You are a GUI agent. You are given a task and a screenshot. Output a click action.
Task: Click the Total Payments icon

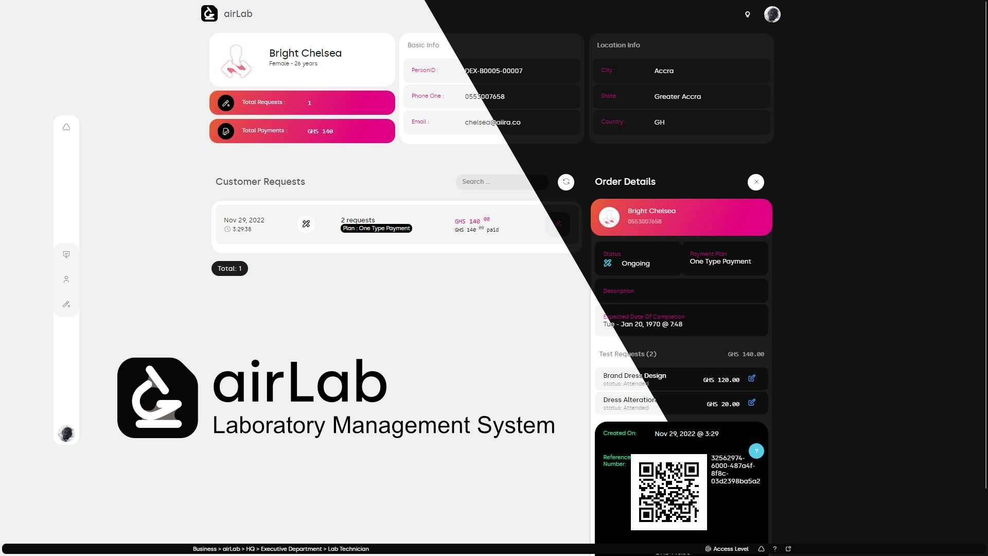(x=226, y=131)
